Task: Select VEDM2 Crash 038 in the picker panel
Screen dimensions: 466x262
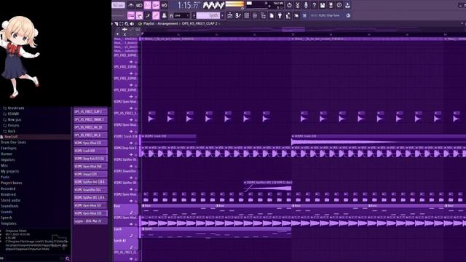Action: [x=90, y=151]
